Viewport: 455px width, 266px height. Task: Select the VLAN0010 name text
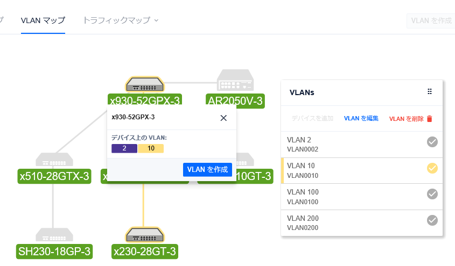pyautogui.click(x=303, y=176)
